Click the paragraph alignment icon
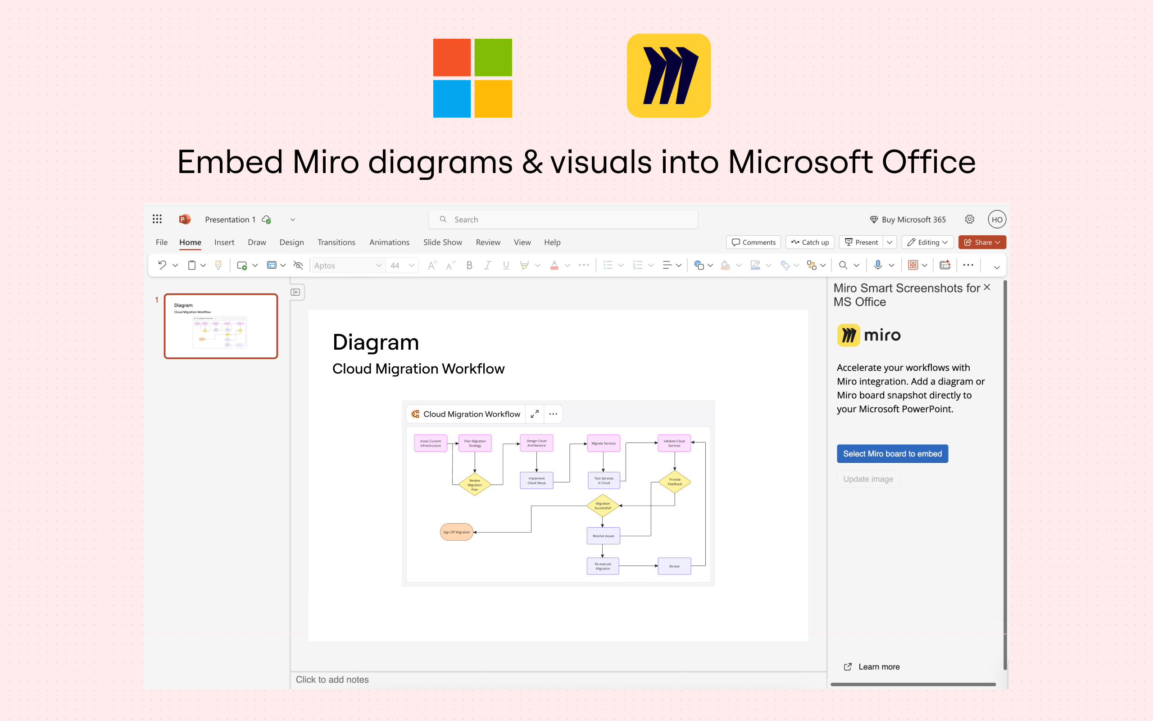The height and width of the screenshot is (721, 1153). [667, 265]
